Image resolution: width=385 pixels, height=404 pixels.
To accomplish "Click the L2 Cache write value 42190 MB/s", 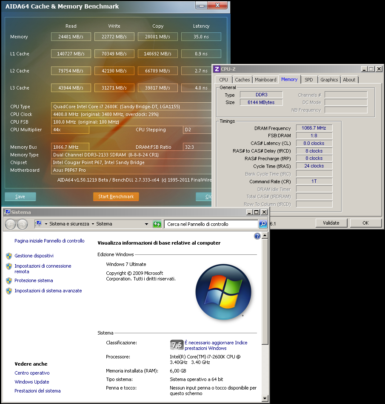I will (x=114, y=71).
